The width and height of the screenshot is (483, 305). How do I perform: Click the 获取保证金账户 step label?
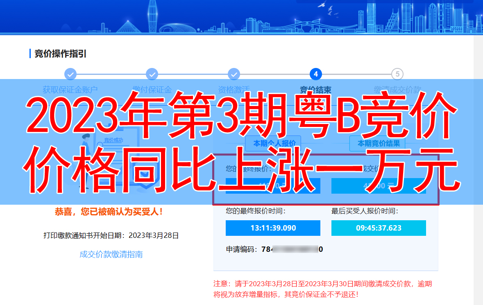70,90
